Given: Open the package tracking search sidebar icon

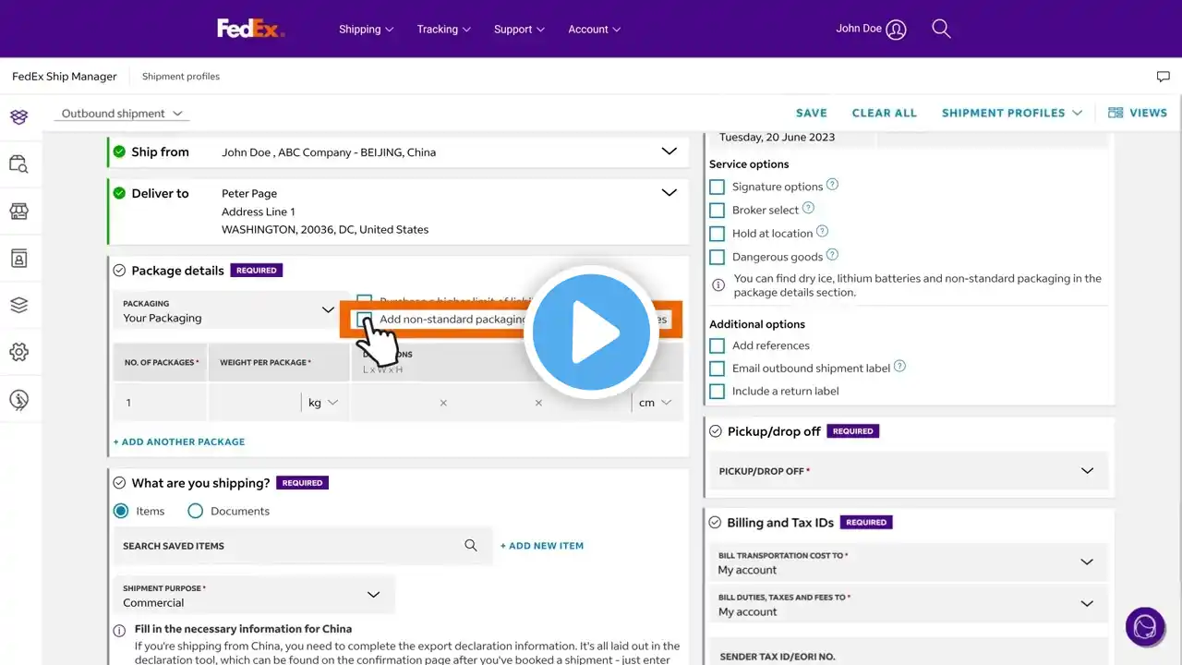Looking at the screenshot, I should pos(19,164).
